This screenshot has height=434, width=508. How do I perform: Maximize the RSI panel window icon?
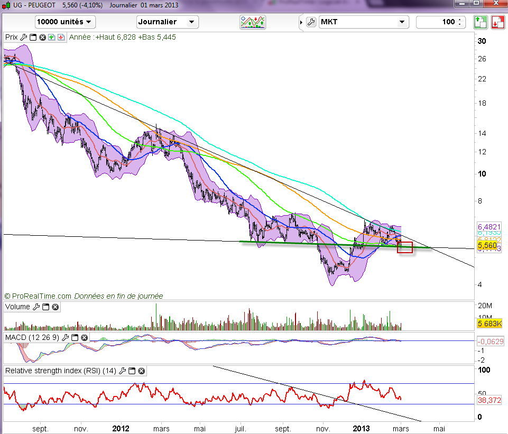tap(132, 371)
